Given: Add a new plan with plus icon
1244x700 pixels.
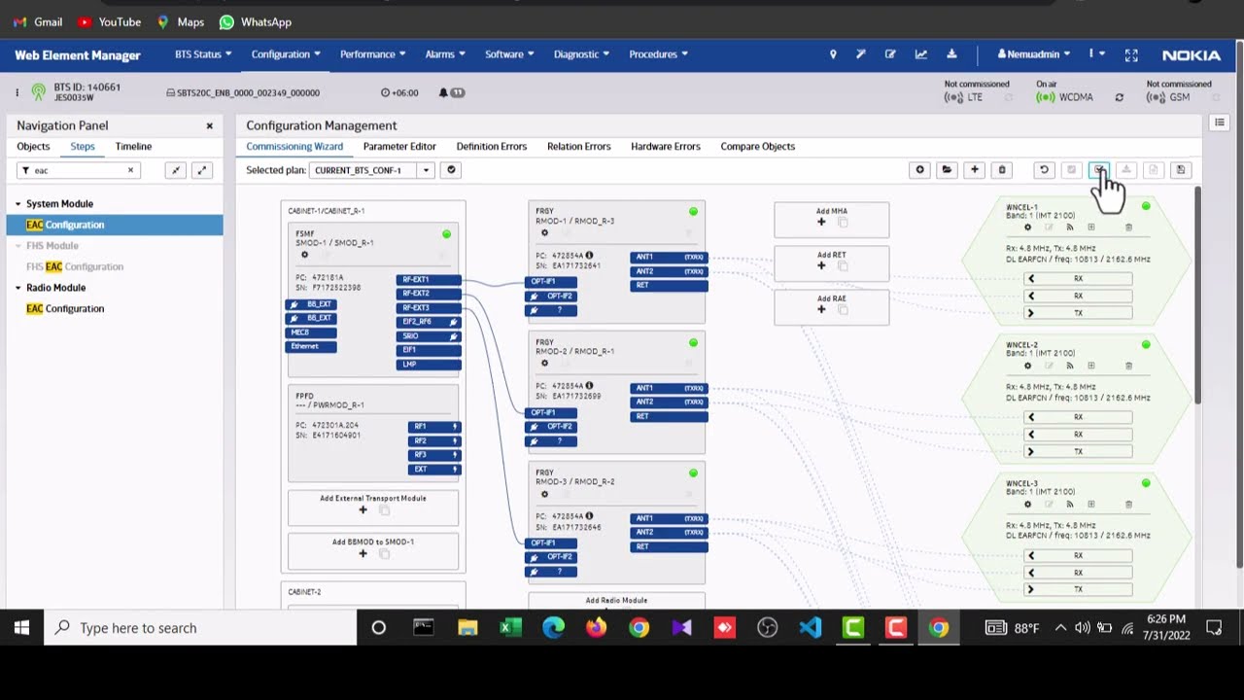Looking at the screenshot, I should point(974,170).
